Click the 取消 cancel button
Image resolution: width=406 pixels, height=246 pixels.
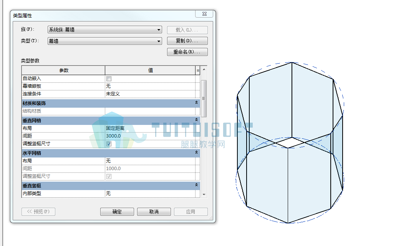(154, 212)
